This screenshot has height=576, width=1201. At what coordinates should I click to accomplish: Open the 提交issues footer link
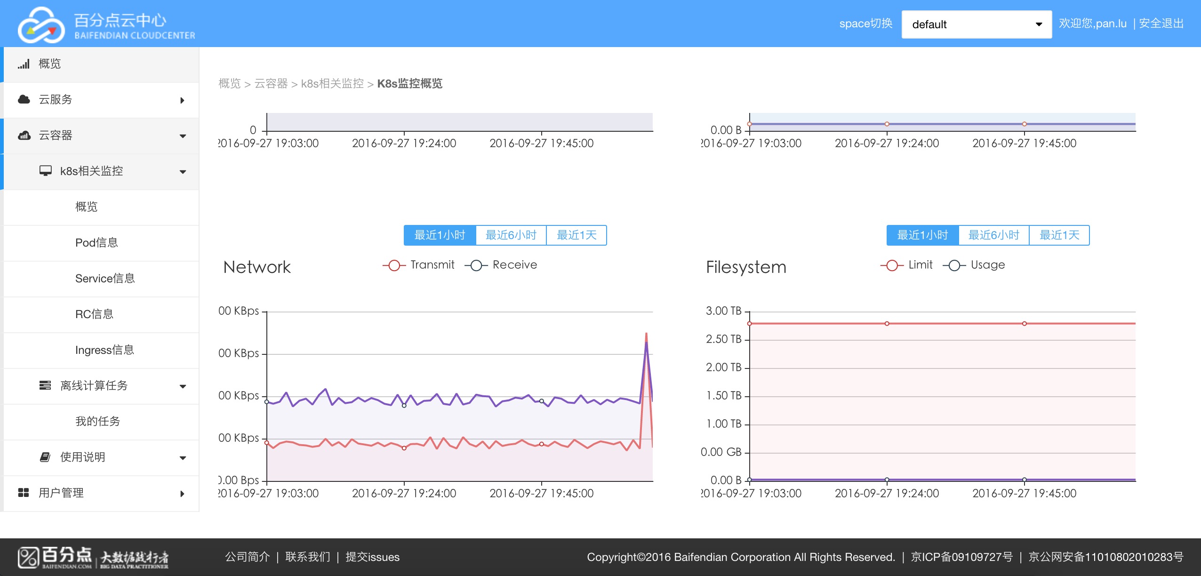(x=372, y=557)
